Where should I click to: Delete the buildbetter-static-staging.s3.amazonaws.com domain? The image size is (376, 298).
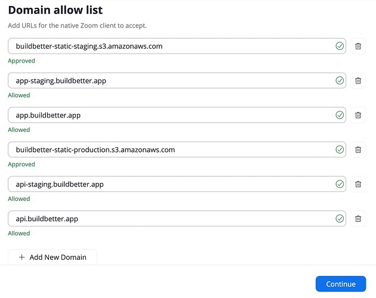coord(358,46)
